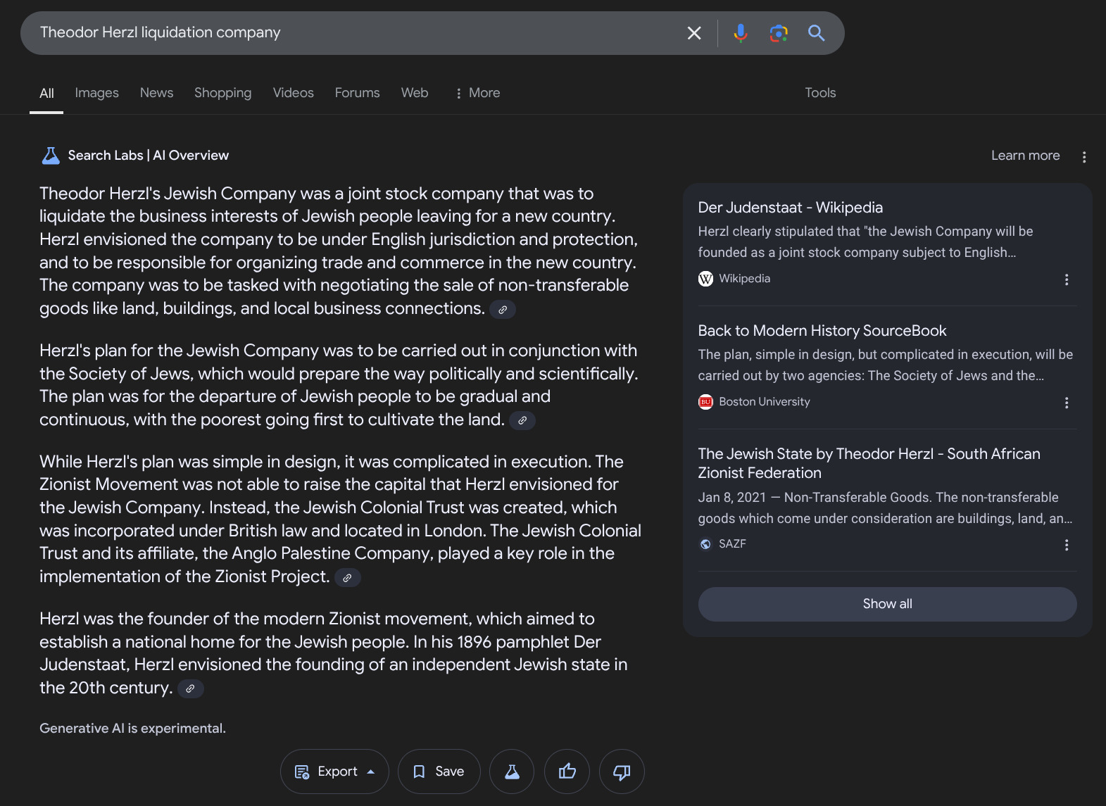Open Google Lens image search
The width and height of the screenshot is (1106, 806).
coord(778,33)
